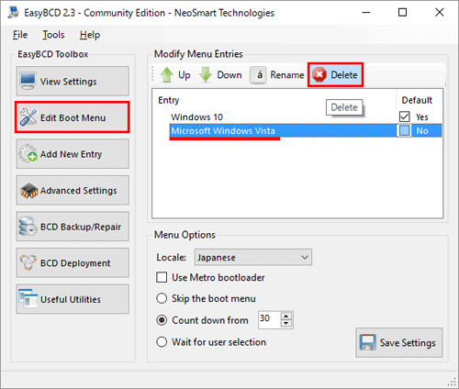
Task: Click the Edit Boot Menu tools icon
Action: point(28,117)
